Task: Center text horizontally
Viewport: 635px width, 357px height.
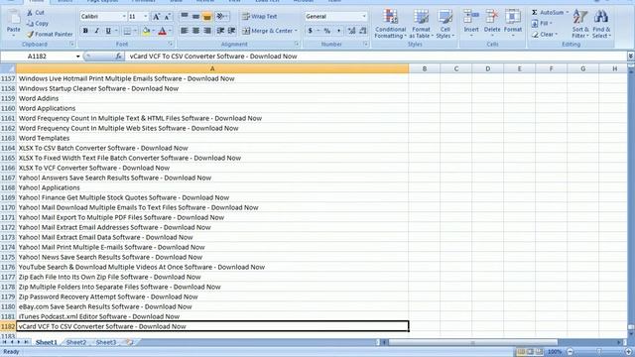Action: [x=195, y=31]
